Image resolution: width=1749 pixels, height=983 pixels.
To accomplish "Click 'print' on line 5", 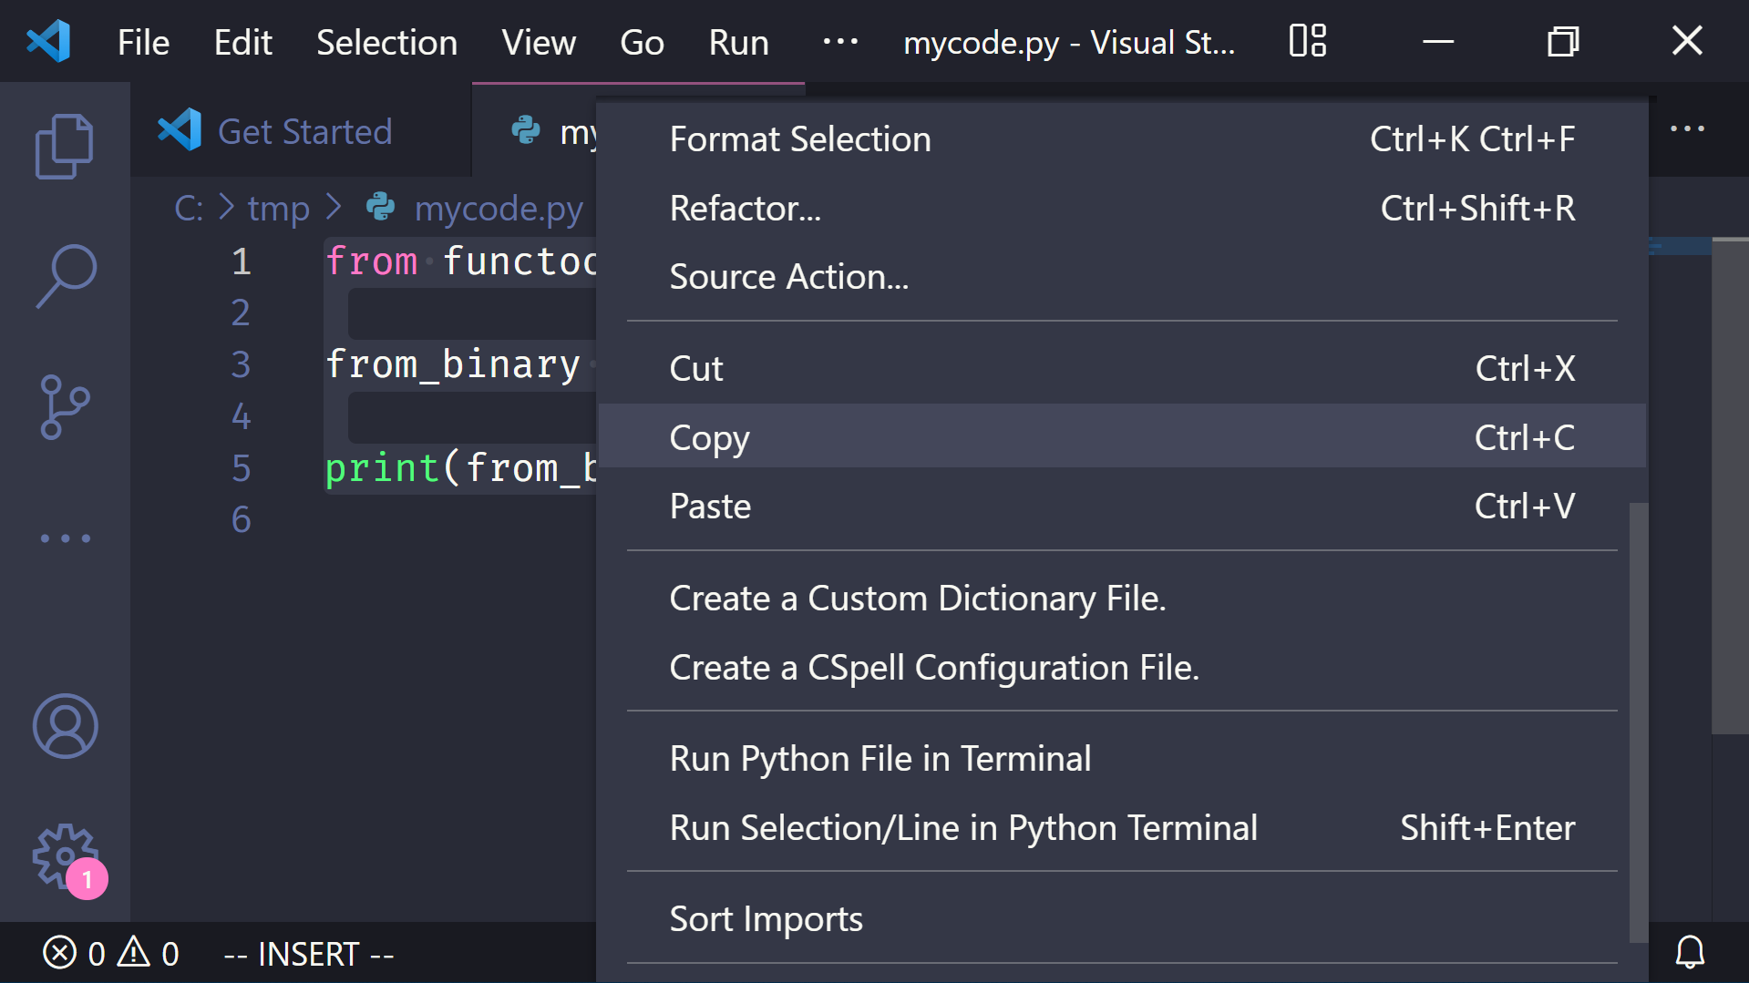I will coord(383,468).
